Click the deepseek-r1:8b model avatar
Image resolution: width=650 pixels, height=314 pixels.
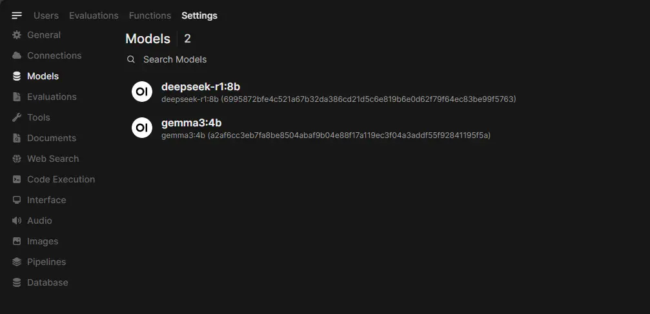[142, 92]
